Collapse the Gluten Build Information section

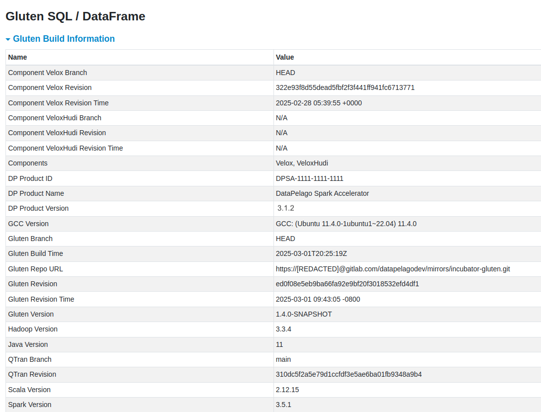pos(8,39)
